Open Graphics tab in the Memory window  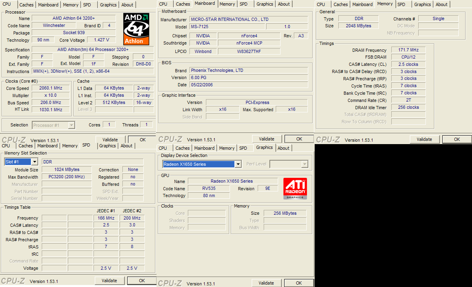click(422, 4)
